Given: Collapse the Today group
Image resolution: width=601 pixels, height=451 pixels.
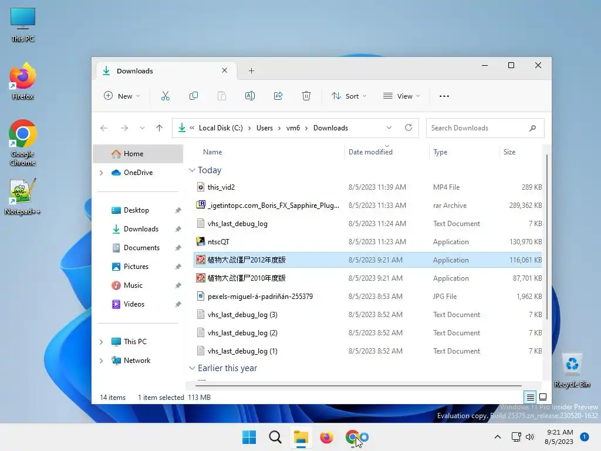Looking at the screenshot, I should pos(192,170).
